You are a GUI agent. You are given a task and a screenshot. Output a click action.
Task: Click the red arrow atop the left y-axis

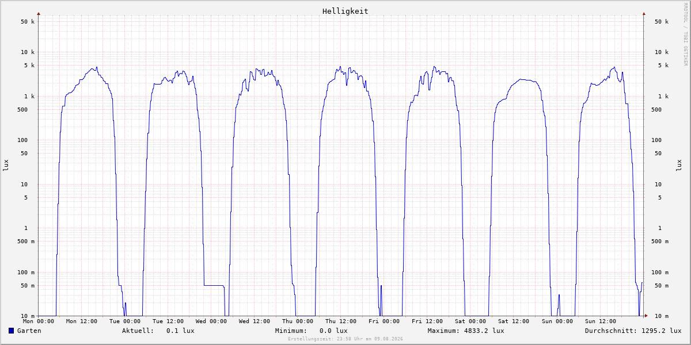pos(39,13)
